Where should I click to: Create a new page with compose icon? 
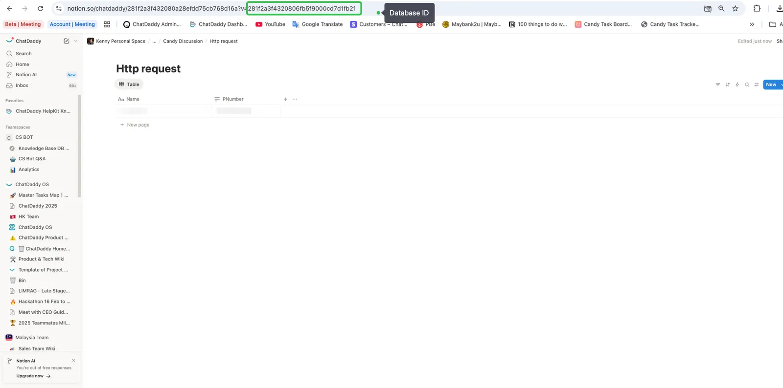pyautogui.click(x=67, y=41)
